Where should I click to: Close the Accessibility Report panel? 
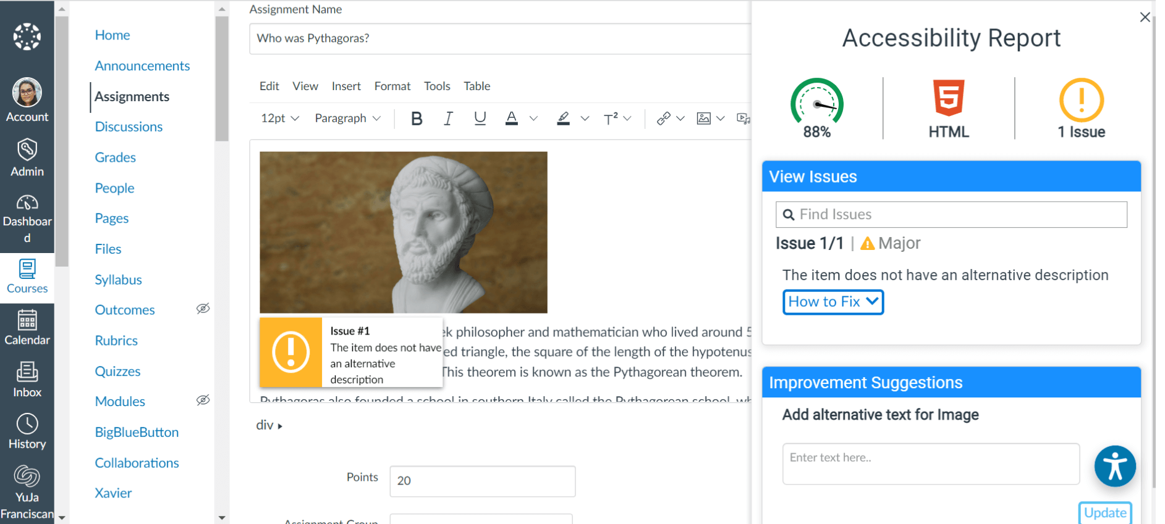tap(1145, 17)
